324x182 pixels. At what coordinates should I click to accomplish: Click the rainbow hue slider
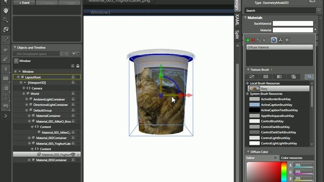click(x=284, y=172)
